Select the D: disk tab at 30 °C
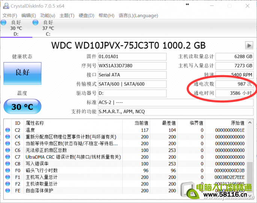The width and height of the screenshot is (257, 203). pyautogui.click(x=16, y=28)
